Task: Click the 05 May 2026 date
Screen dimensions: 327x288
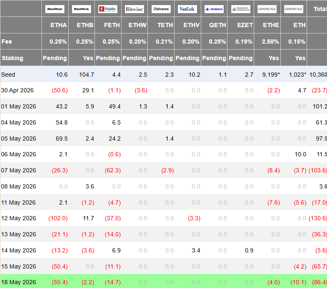Action: [x=19, y=138]
